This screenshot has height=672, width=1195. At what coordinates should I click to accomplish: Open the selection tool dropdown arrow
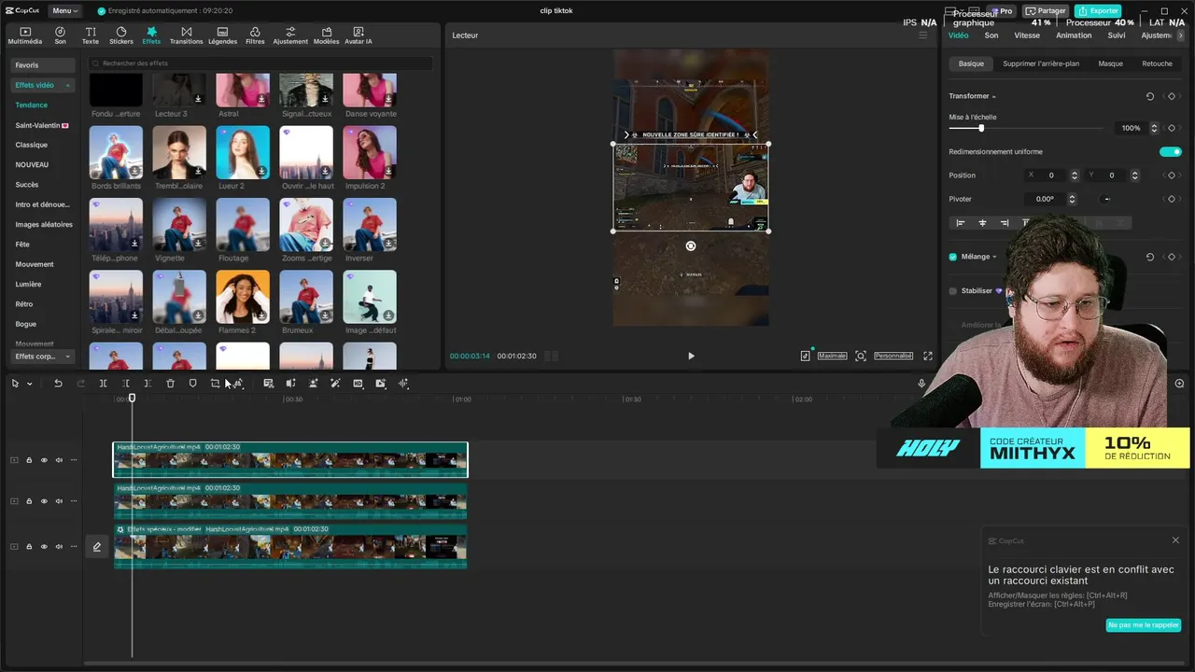click(x=29, y=384)
